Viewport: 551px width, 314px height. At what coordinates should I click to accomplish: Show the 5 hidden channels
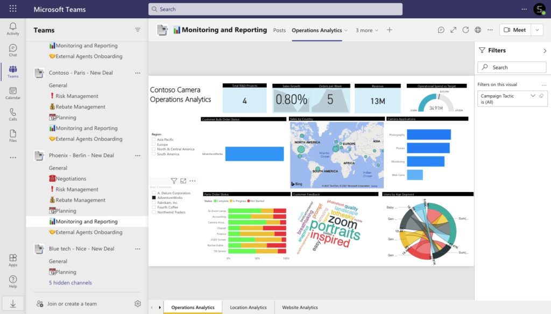coord(70,282)
